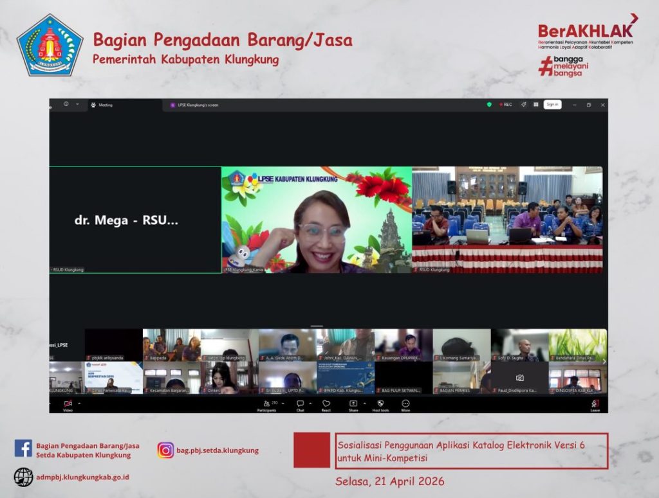This screenshot has height=498, width=659.
Task: Open the Chat panel
Action: click(300, 404)
